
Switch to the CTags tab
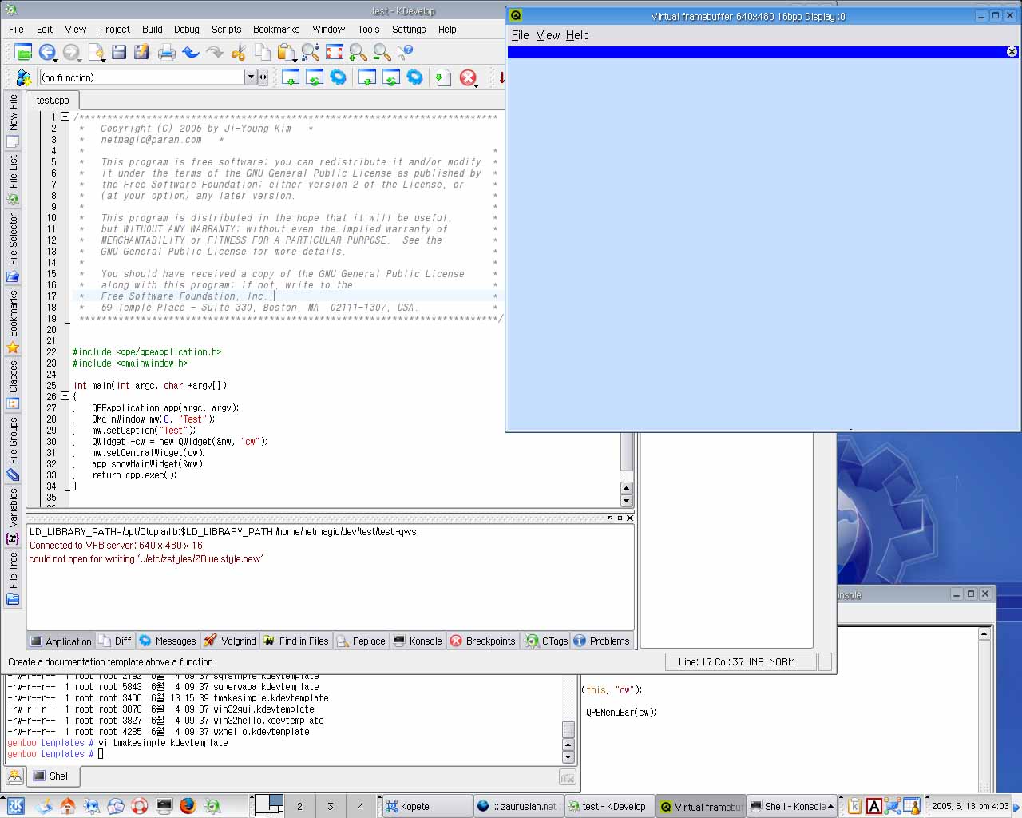(546, 641)
